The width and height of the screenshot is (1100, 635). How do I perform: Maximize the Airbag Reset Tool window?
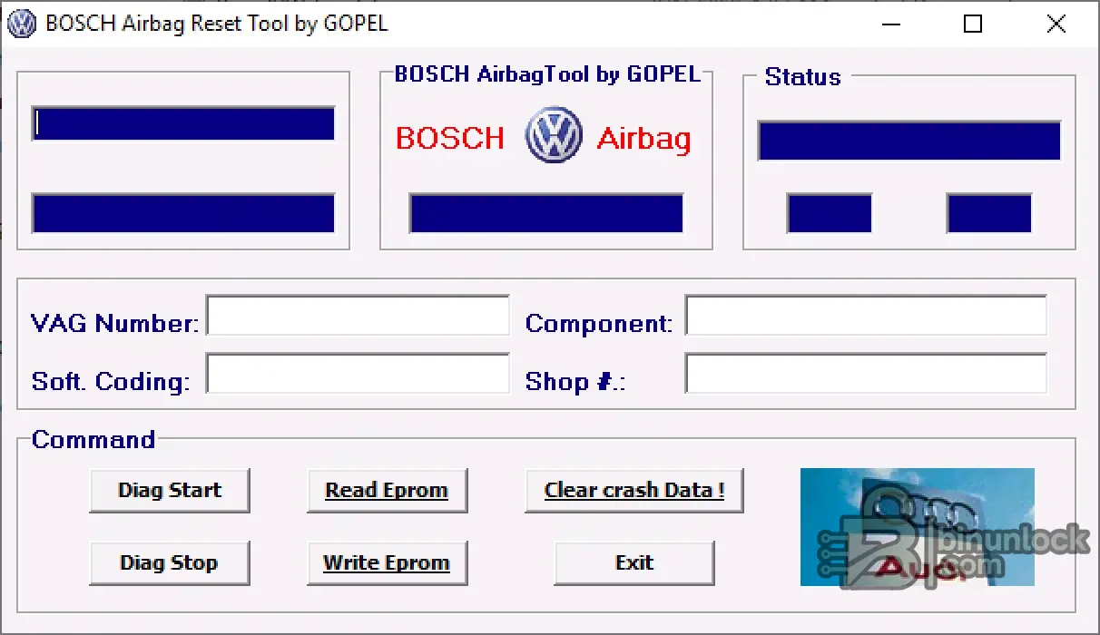(972, 24)
